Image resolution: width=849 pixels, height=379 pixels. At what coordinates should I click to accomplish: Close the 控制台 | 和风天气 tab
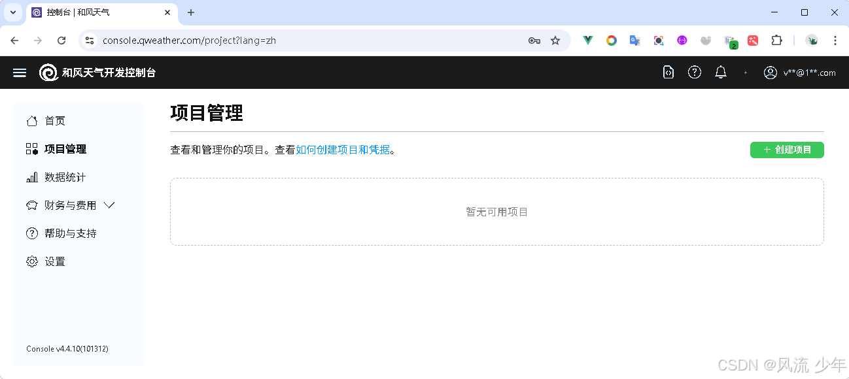(x=167, y=12)
